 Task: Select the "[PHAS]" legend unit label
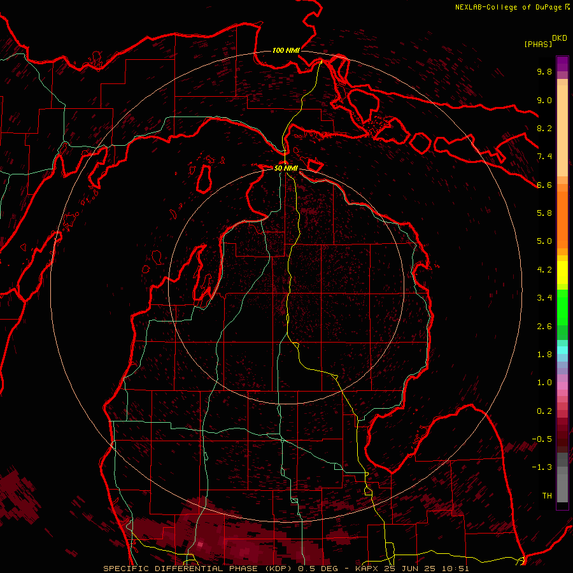(538, 44)
